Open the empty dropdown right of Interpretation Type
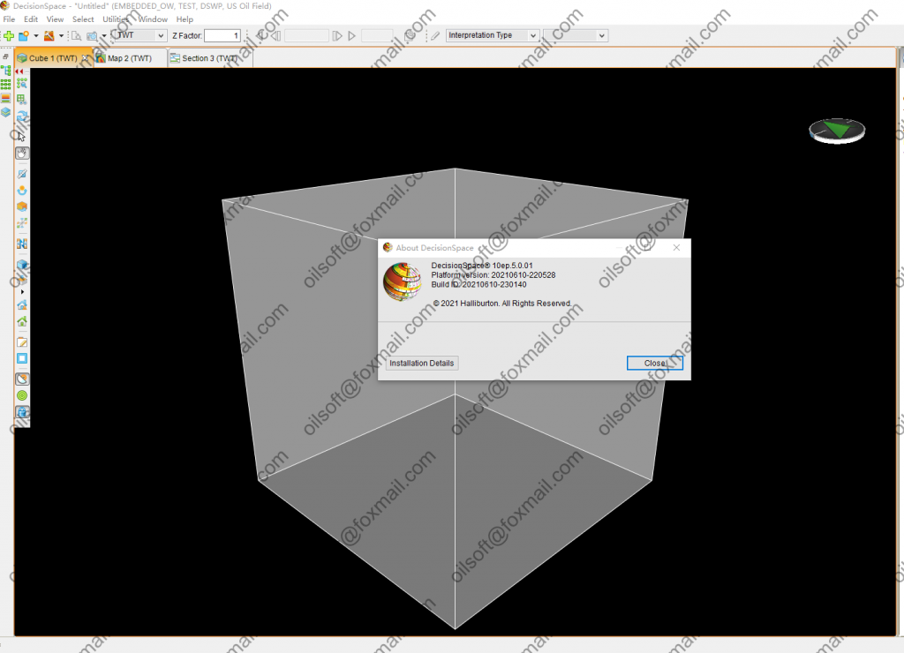This screenshot has height=653, width=904. [576, 35]
